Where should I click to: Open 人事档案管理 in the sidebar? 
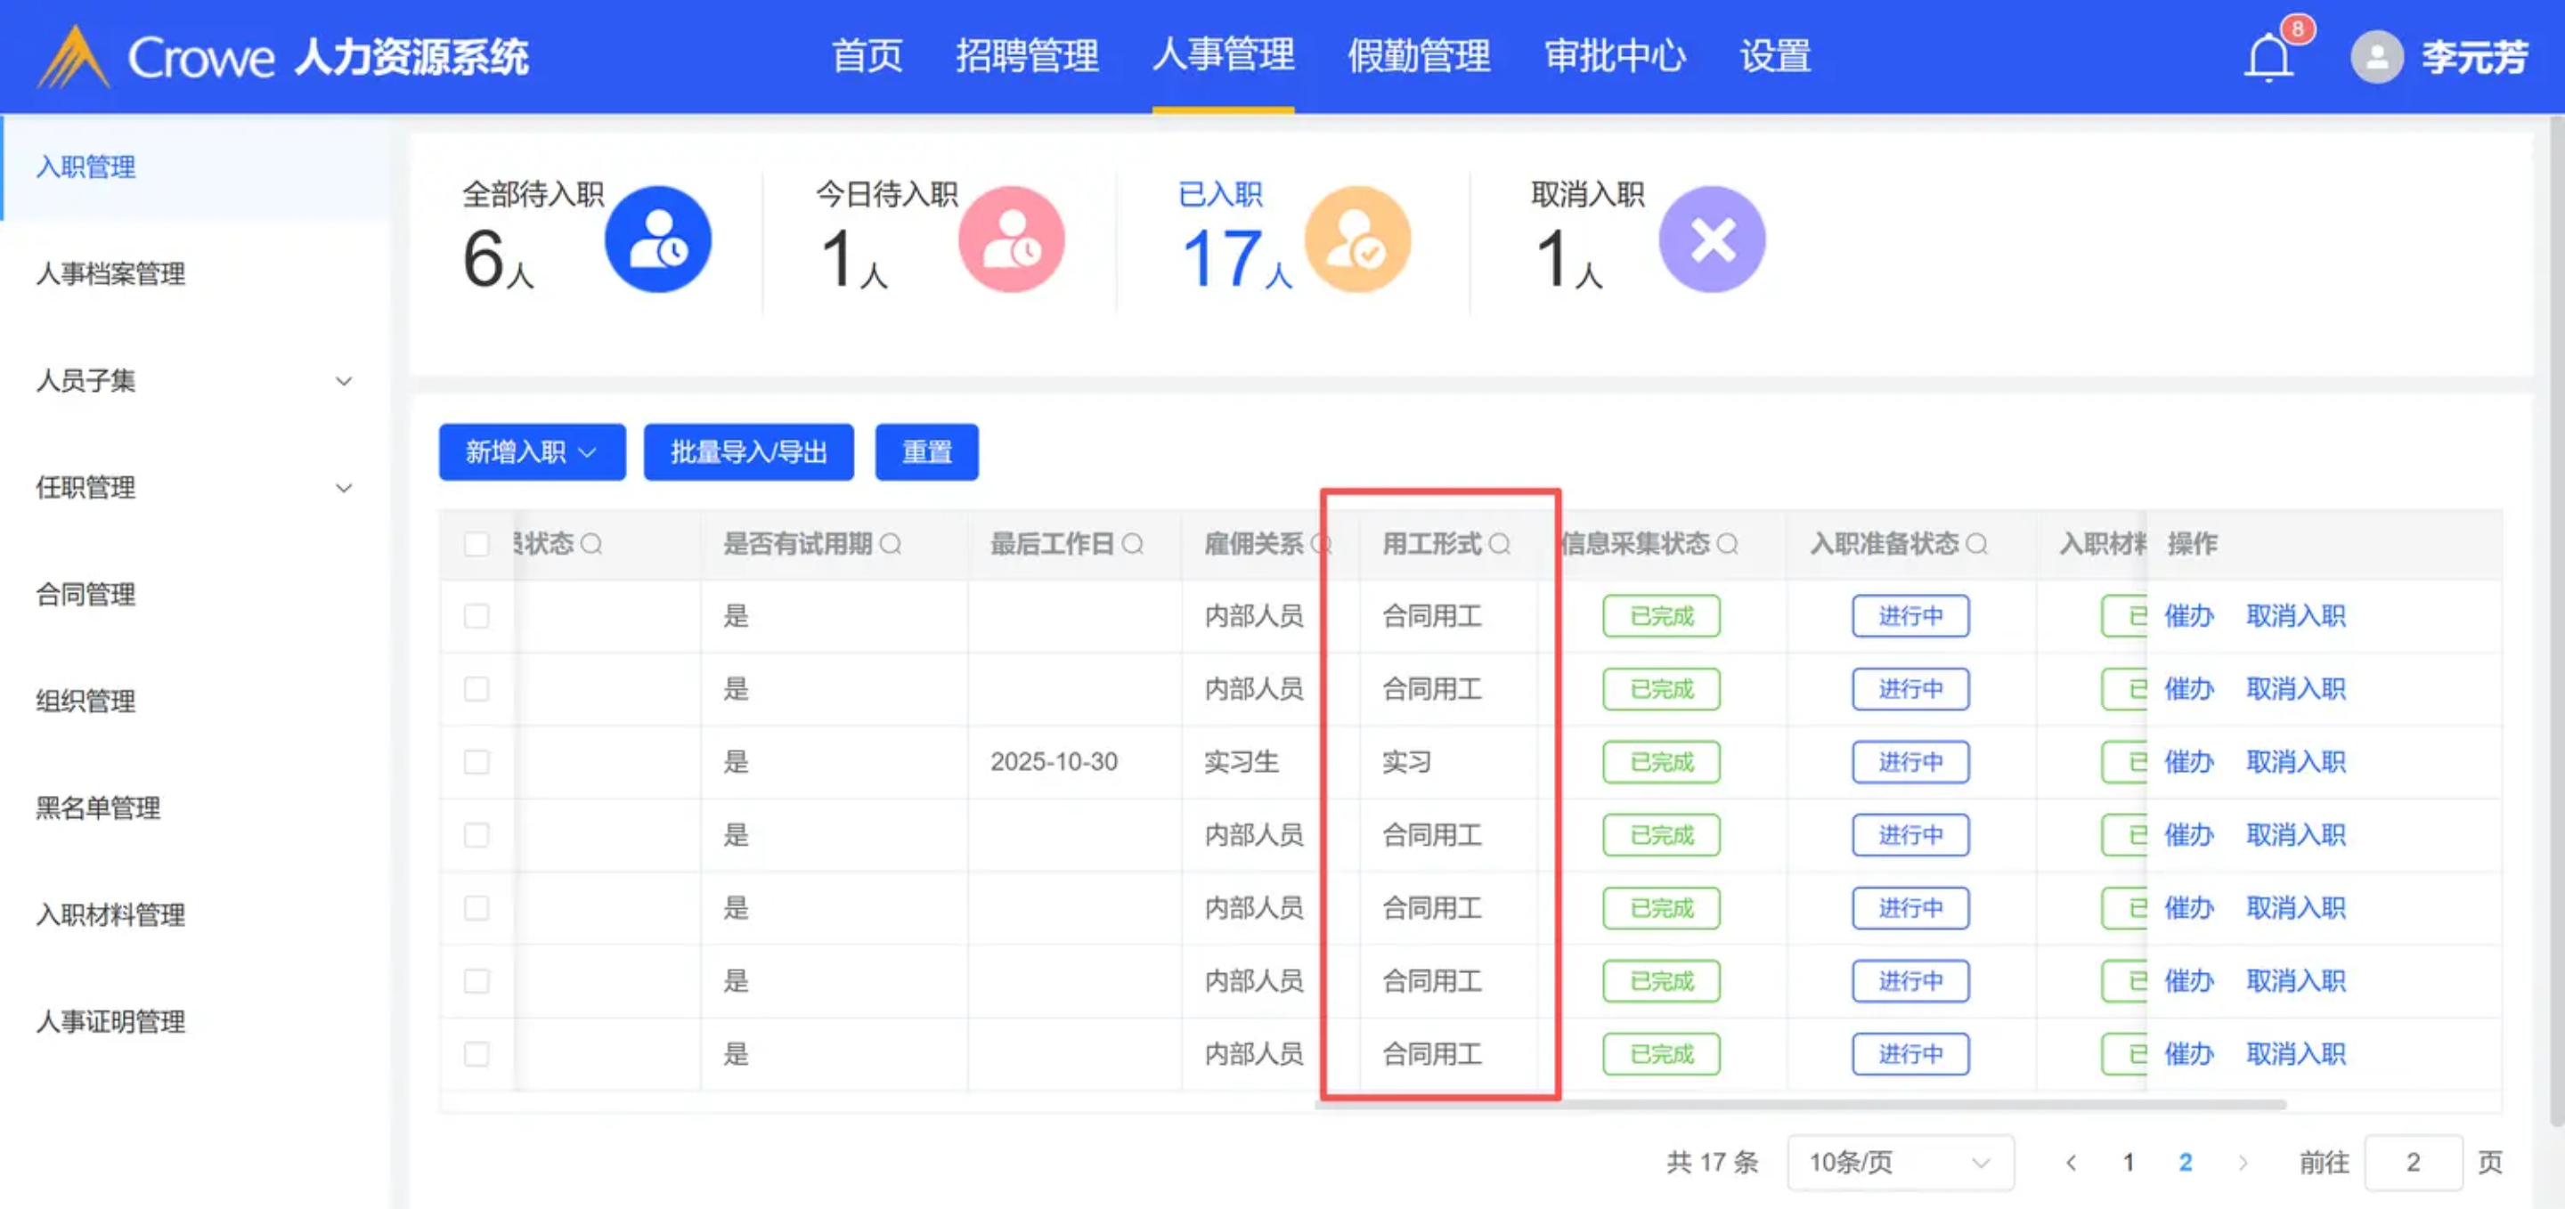(x=110, y=273)
